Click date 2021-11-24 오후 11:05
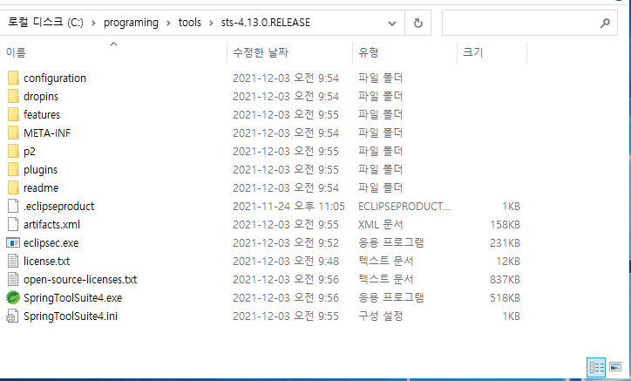 point(288,207)
